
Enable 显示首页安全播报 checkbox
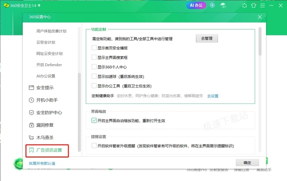click(x=94, y=48)
